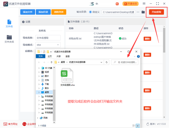
Task: Select the 自定义 output directory radio button
Action: [x=90, y=12]
